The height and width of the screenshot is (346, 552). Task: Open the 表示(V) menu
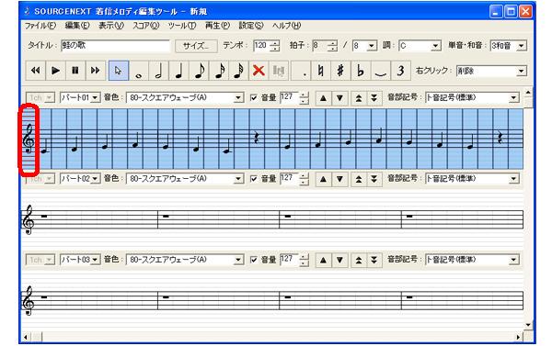(x=111, y=26)
